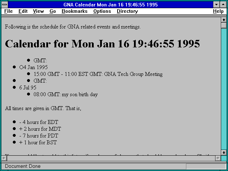The width and height of the screenshot is (228, 171).
Task: Click the 'Document: Done' status text
Action: click(x=23, y=166)
